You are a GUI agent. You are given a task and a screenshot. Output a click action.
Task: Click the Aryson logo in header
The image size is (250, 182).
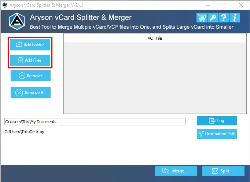point(17,21)
